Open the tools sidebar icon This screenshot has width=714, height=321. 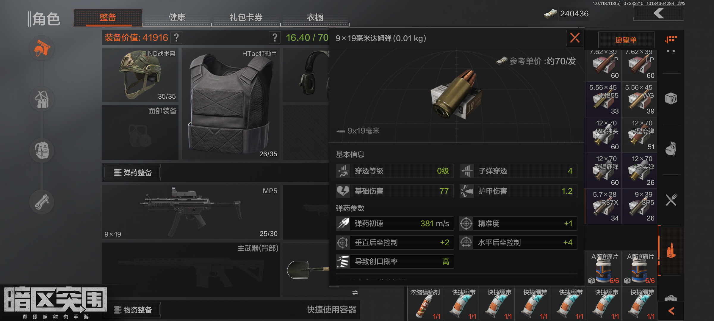click(x=42, y=202)
